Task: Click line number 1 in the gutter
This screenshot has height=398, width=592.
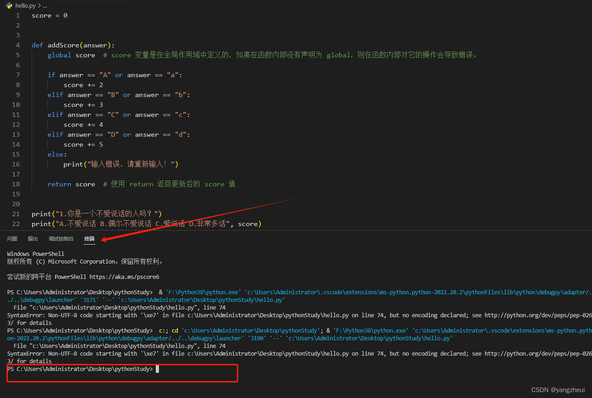Action: pos(18,15)
